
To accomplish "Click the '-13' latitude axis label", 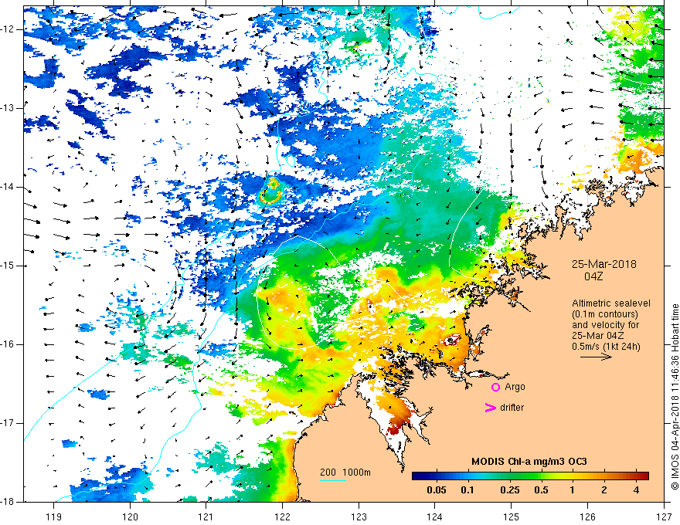I will point(8,108).
